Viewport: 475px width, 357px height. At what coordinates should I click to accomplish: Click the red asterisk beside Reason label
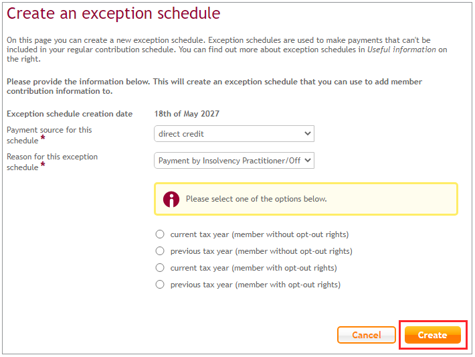43,164
